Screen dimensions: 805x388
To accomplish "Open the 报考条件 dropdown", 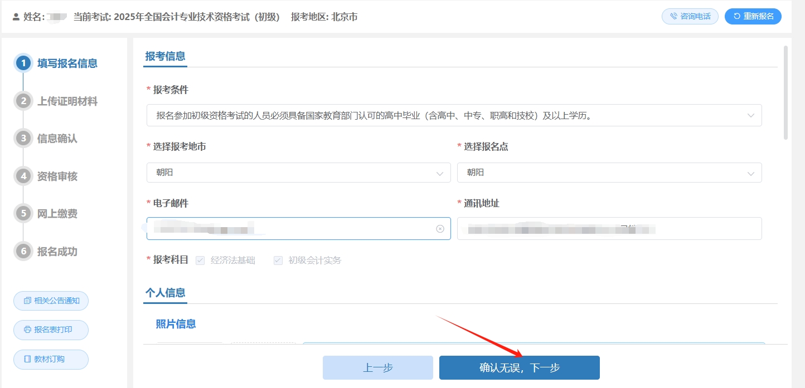I will 750,115.
